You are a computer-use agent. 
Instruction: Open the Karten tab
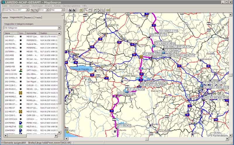click(x=5, y=18)
